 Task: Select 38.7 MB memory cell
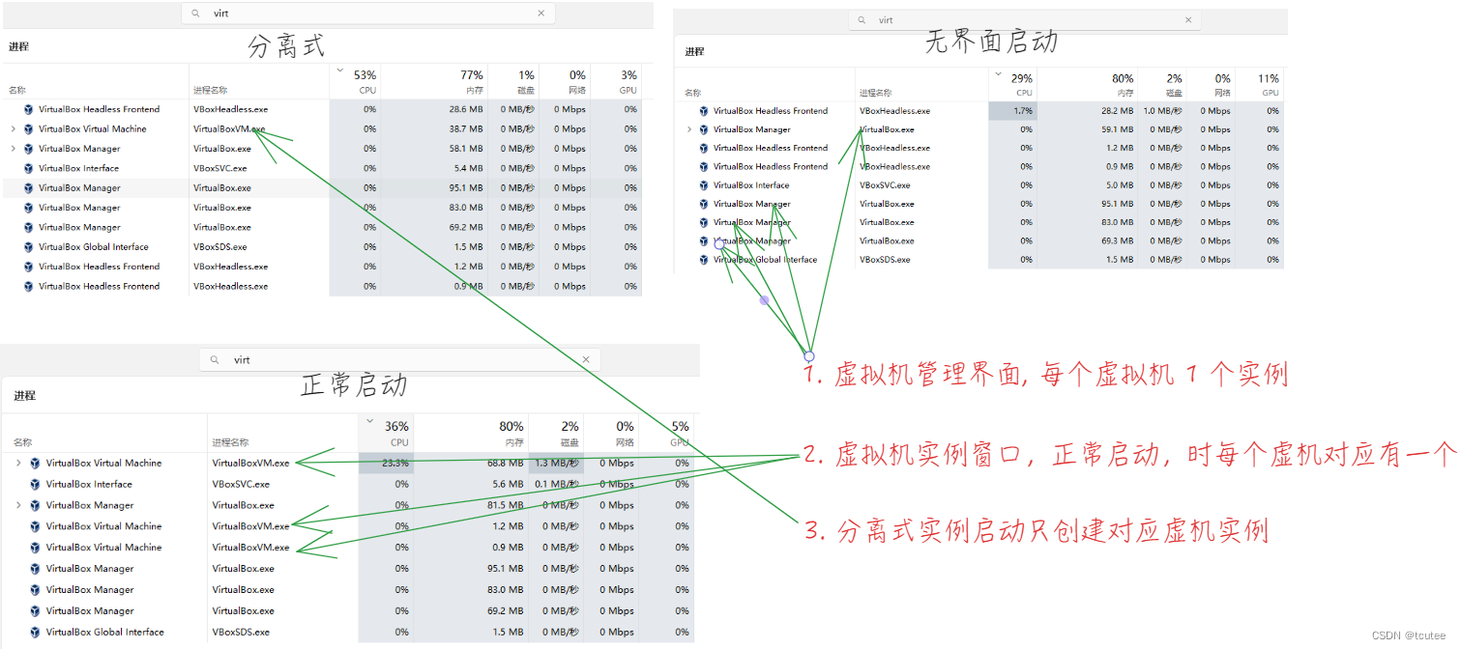pyautogui.click(x=433, y=129)
